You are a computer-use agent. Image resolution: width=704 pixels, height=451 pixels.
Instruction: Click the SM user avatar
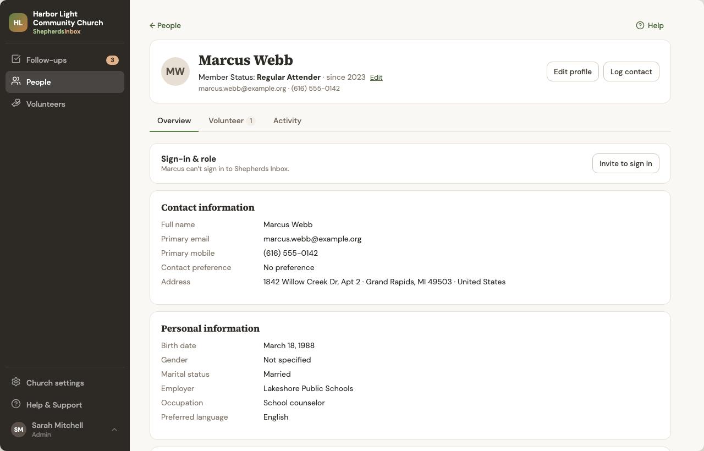click(x=19, y=430)
